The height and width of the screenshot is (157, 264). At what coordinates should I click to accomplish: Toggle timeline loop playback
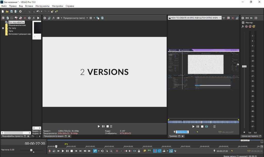pos(54,151)
